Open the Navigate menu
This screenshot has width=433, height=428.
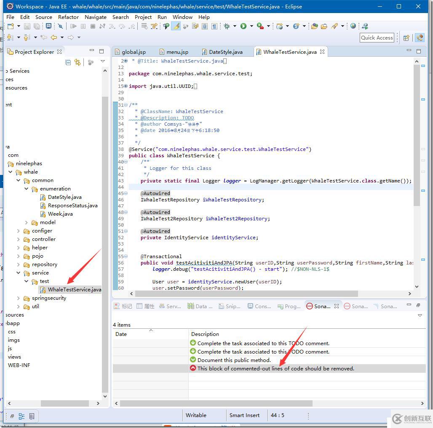coord(96,17)
